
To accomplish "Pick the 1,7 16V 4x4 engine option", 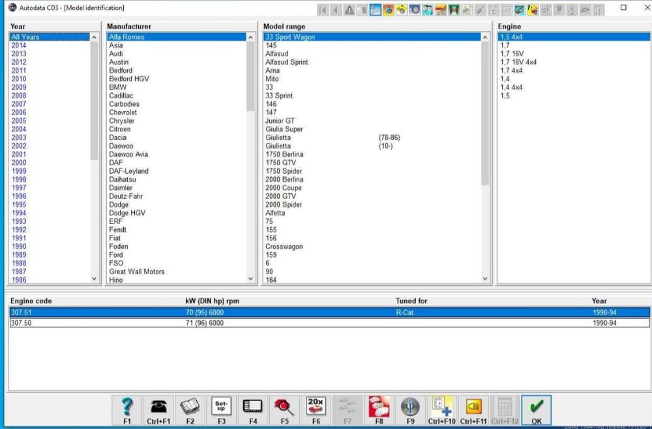I will pyautogui.click(x=518, y=62).
